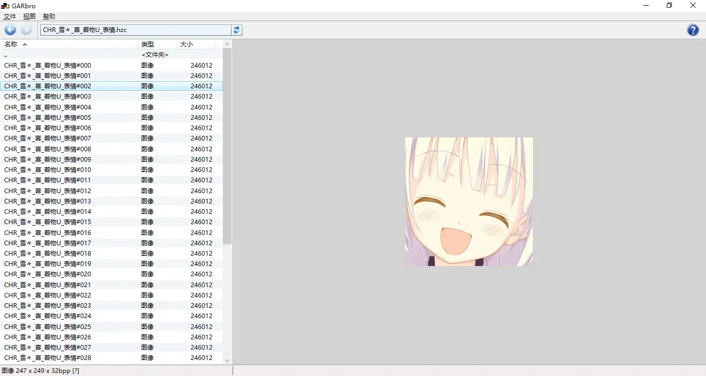This screenshot has height=376, width=706.
Task: Select file CHR_雪々_喜_着物U_表情#016
Action: pyautogui.click(x=111, y=232)
